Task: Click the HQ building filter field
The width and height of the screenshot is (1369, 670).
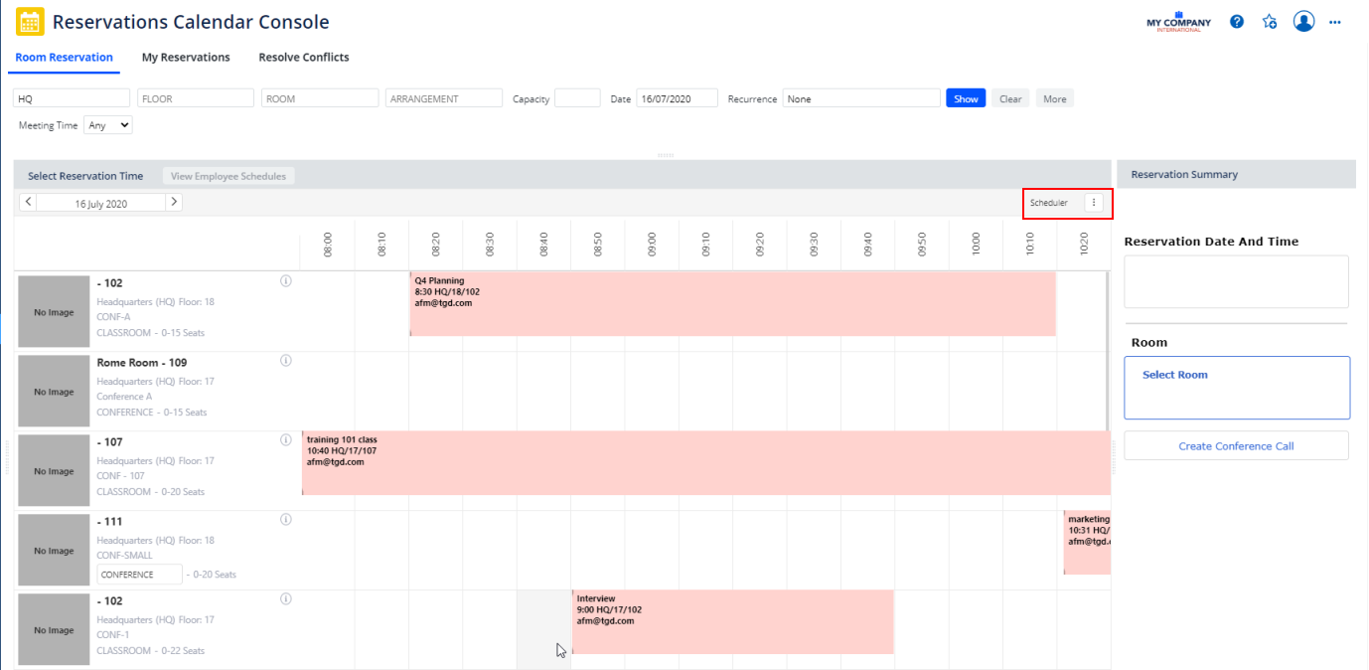Action: (x=72, y=98)
